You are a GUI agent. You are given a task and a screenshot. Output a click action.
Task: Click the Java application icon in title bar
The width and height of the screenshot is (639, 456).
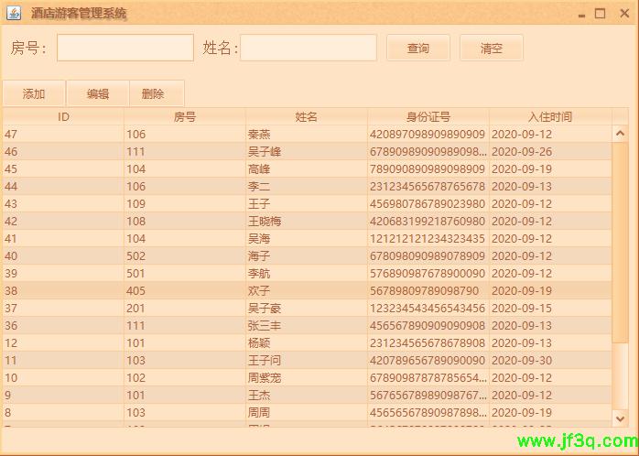click(x=13, y=14)
